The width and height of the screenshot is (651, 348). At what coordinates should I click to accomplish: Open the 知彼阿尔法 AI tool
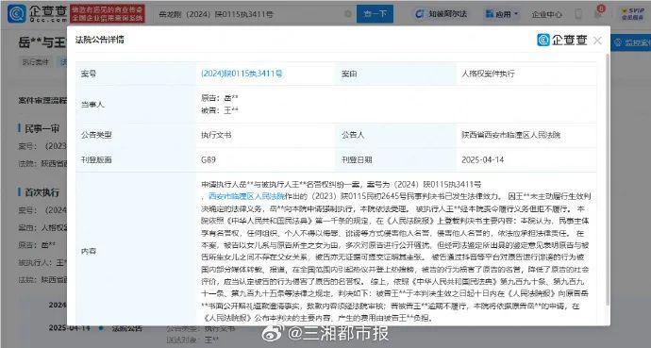[x=441, y=14]
